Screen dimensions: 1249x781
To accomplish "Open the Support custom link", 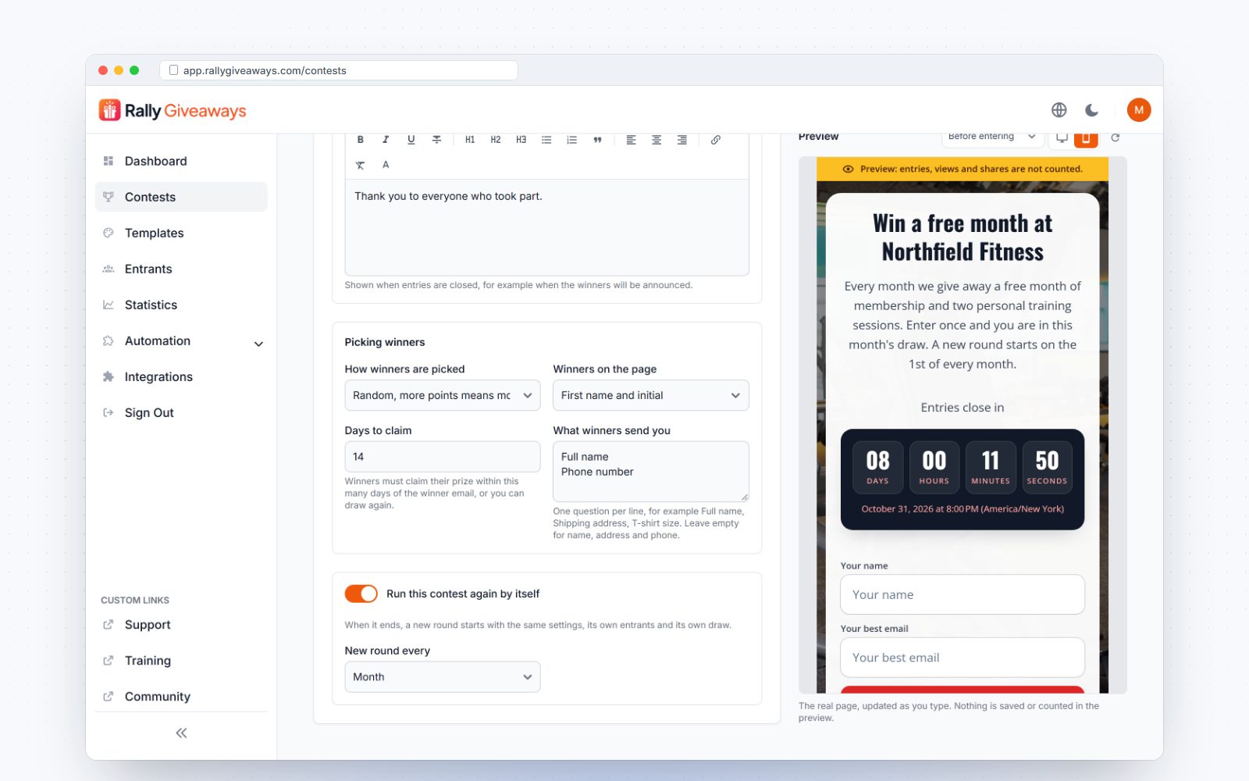I will click(x=181, y=625).
